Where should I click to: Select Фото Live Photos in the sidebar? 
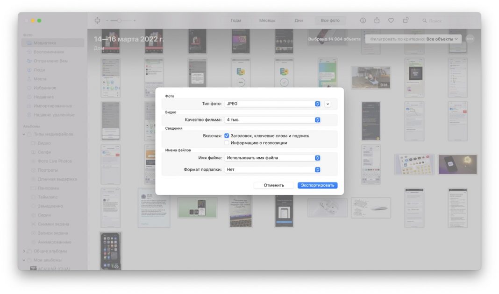tap(52, 161)
